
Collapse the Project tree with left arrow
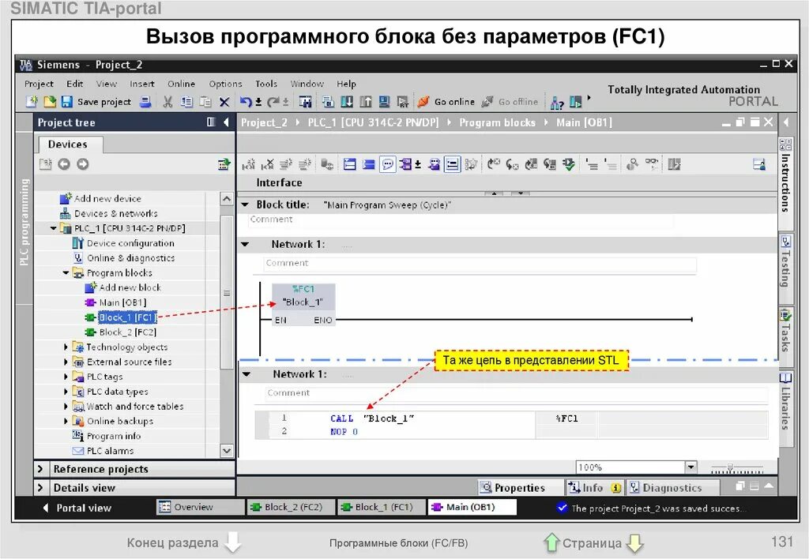pos(226,122)
